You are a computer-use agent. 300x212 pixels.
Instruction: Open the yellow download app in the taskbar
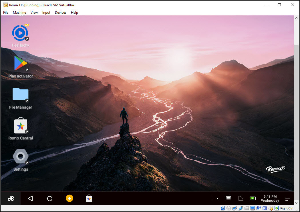point(69,198)
